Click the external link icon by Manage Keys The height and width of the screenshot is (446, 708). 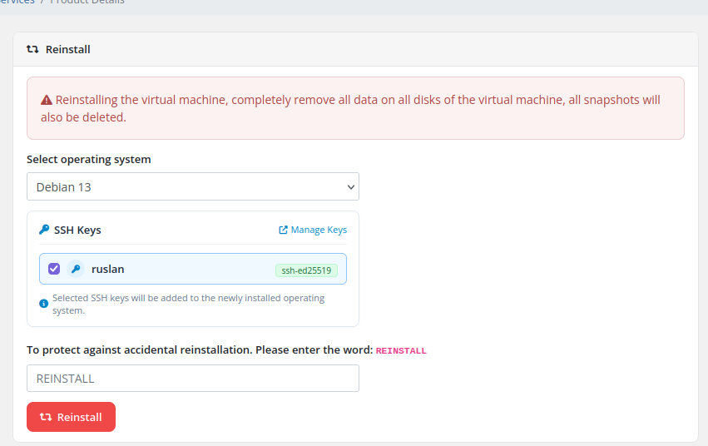click(x=283, y=230)
